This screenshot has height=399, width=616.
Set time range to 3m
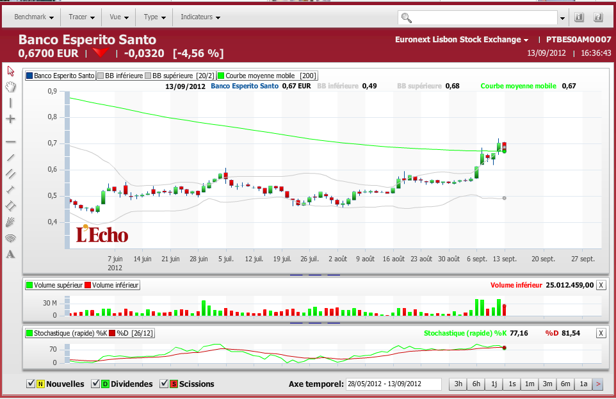(x=547, y=384)
